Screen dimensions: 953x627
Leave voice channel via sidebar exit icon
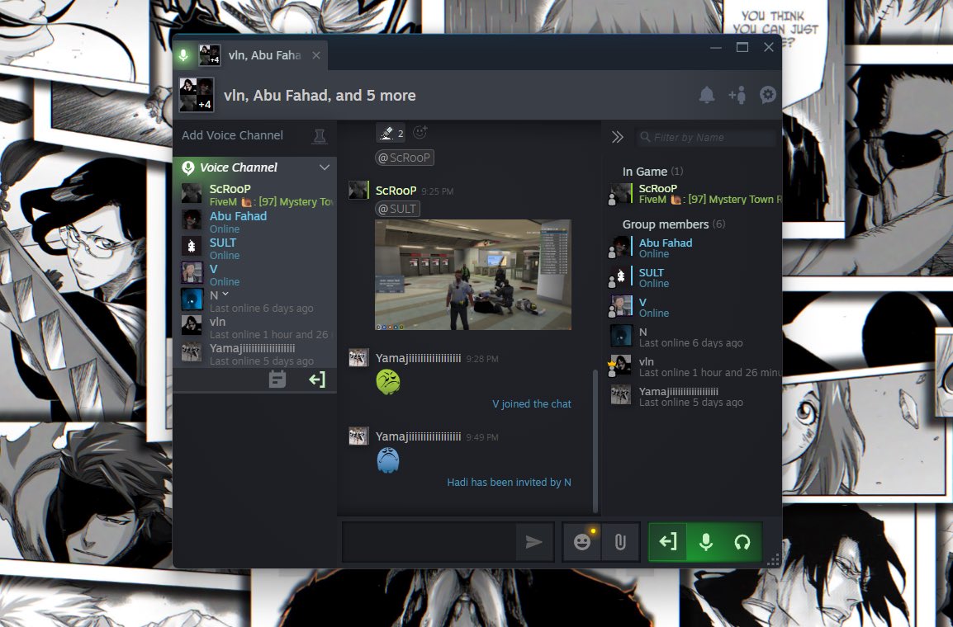tap(316, 379)
